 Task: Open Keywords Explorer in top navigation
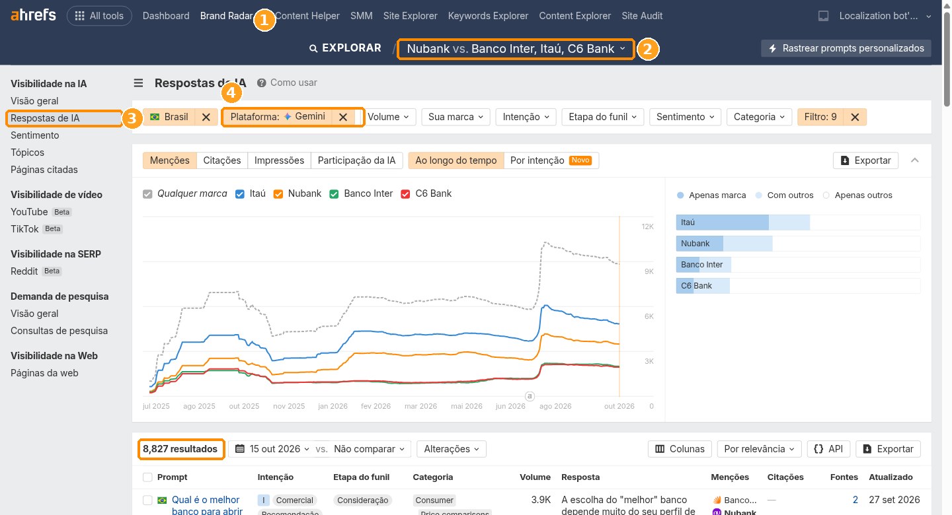(488, 16)
